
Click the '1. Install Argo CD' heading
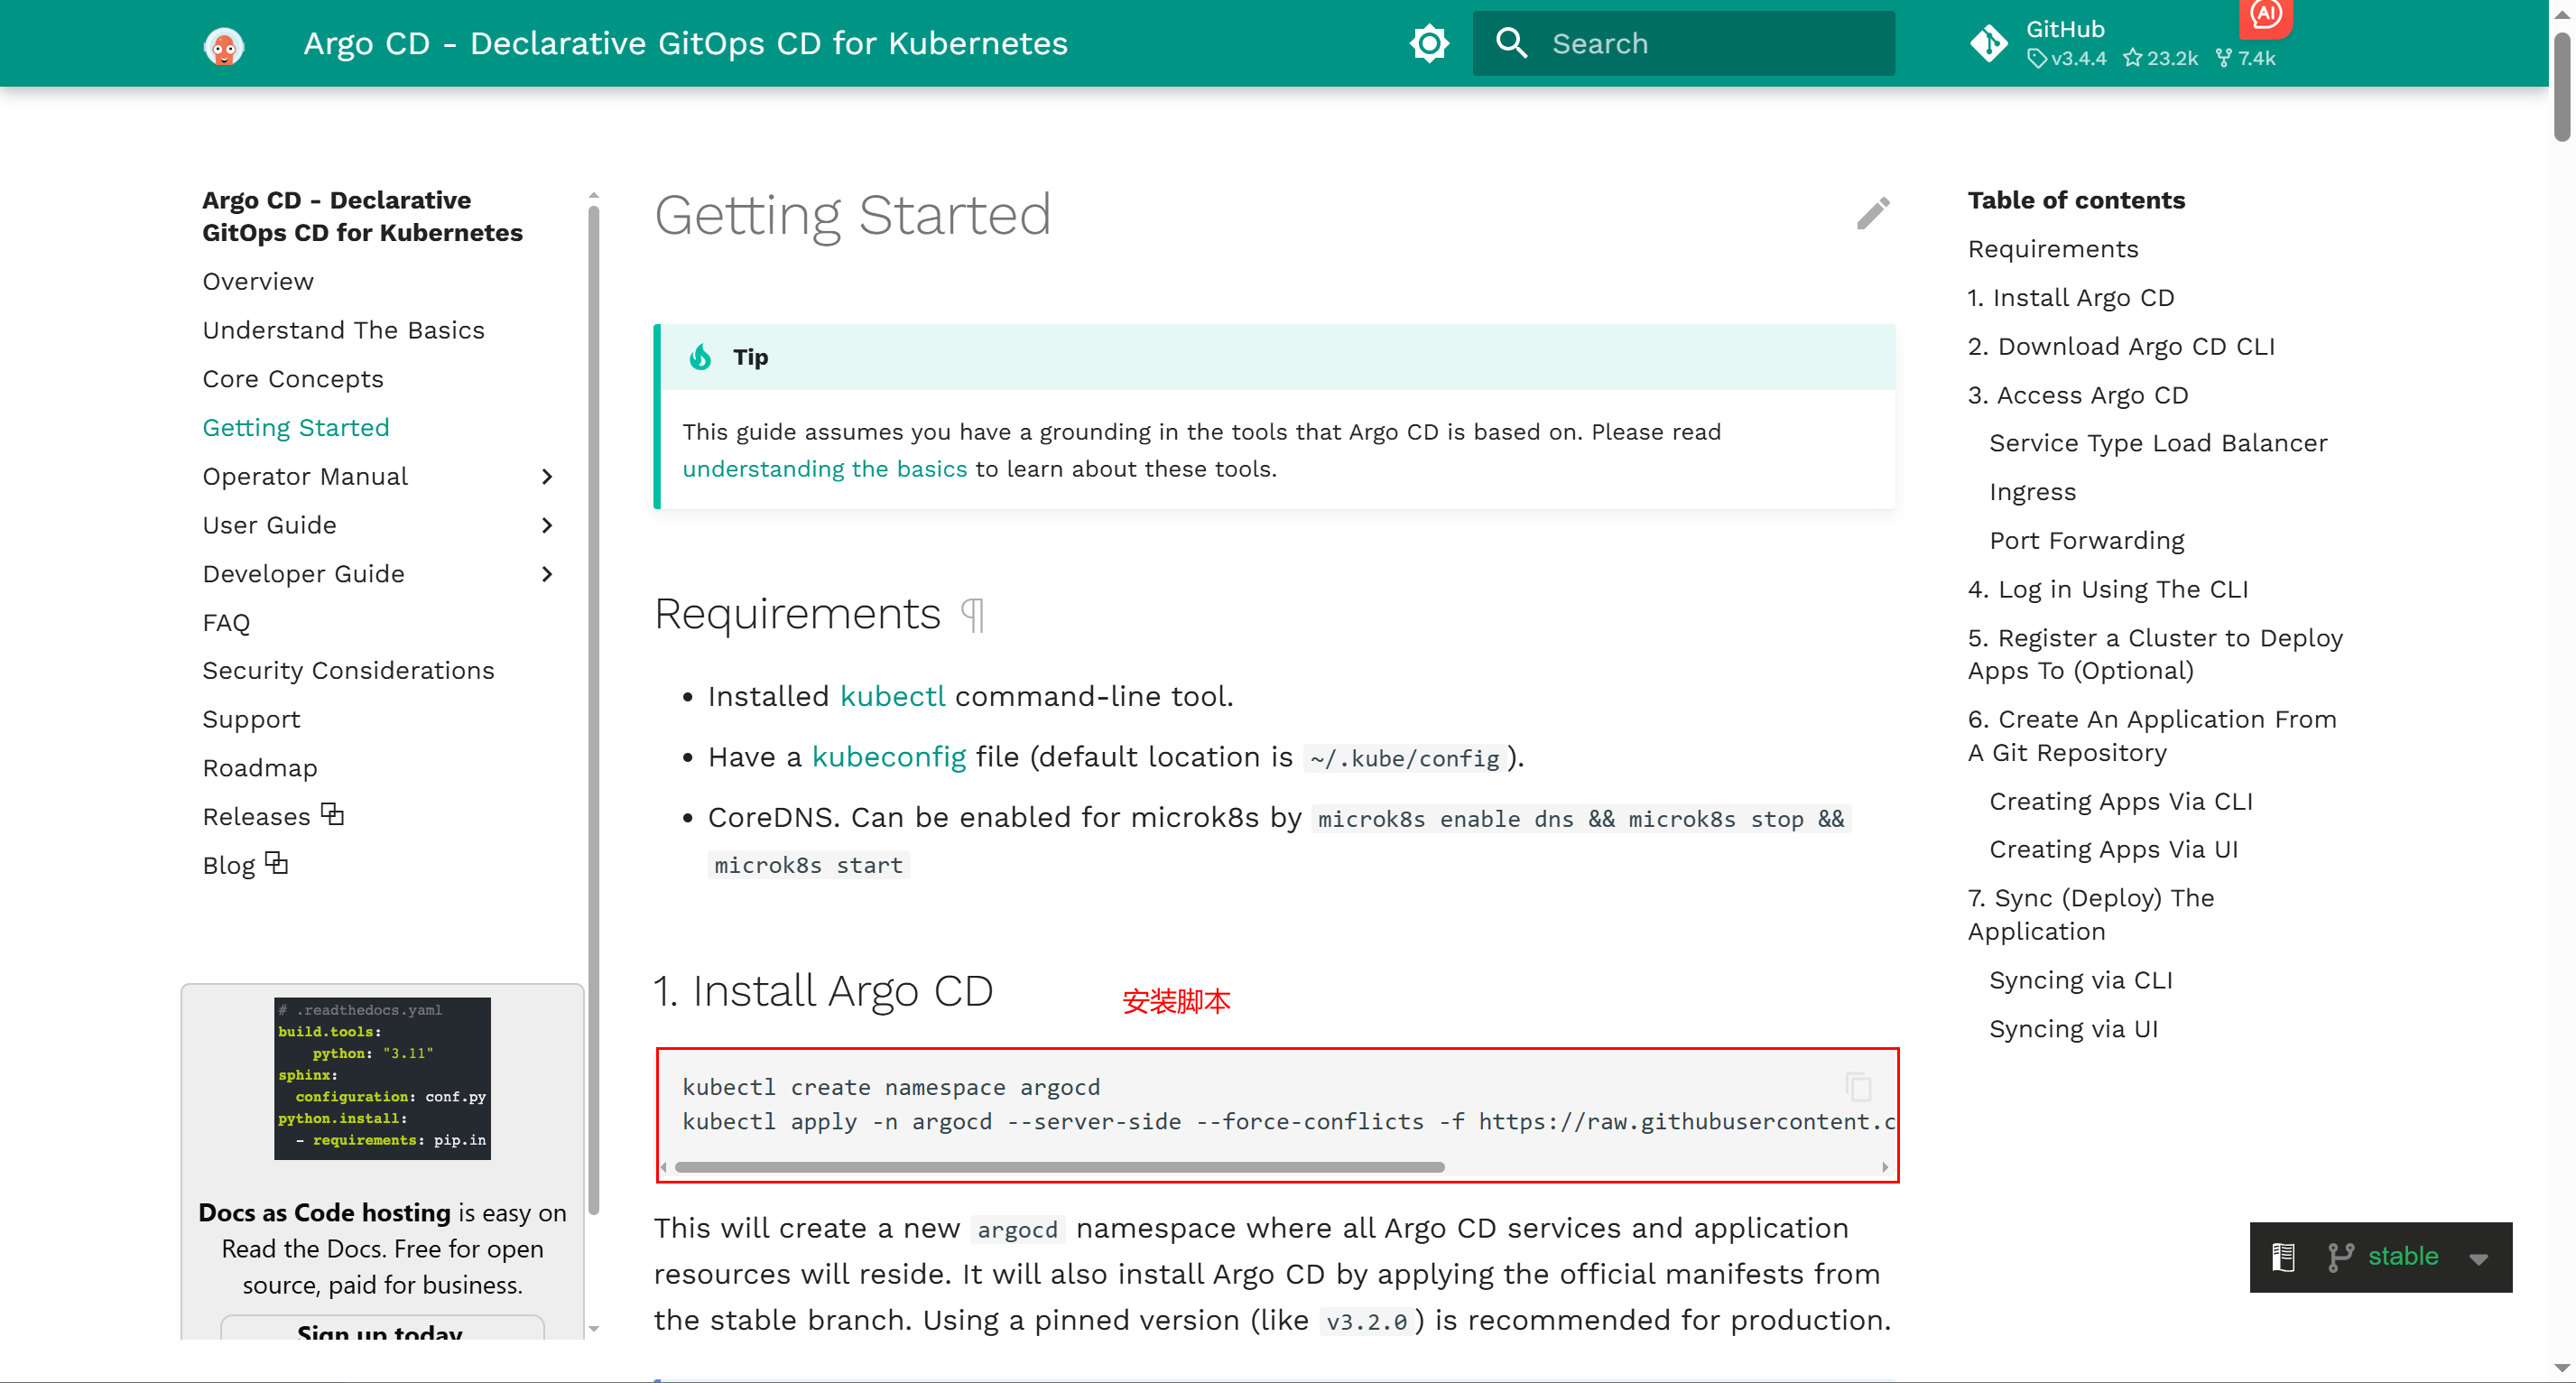(823, 992)
